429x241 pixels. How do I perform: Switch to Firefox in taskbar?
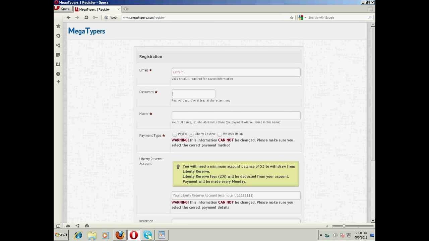point(120,235)
